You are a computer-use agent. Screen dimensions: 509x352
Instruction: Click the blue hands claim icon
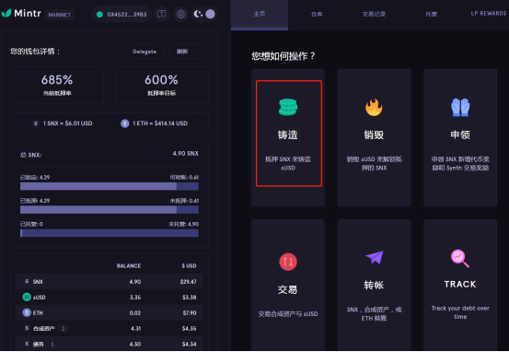point(460,107)
